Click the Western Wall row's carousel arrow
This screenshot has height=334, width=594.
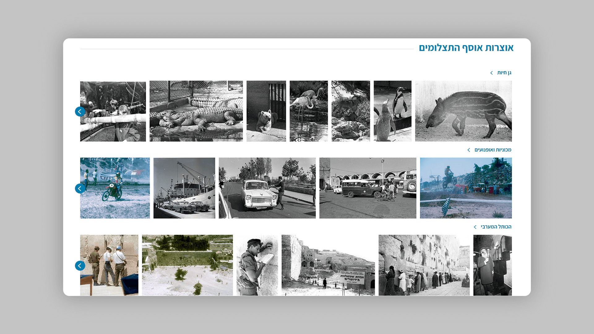coord(80,266)
